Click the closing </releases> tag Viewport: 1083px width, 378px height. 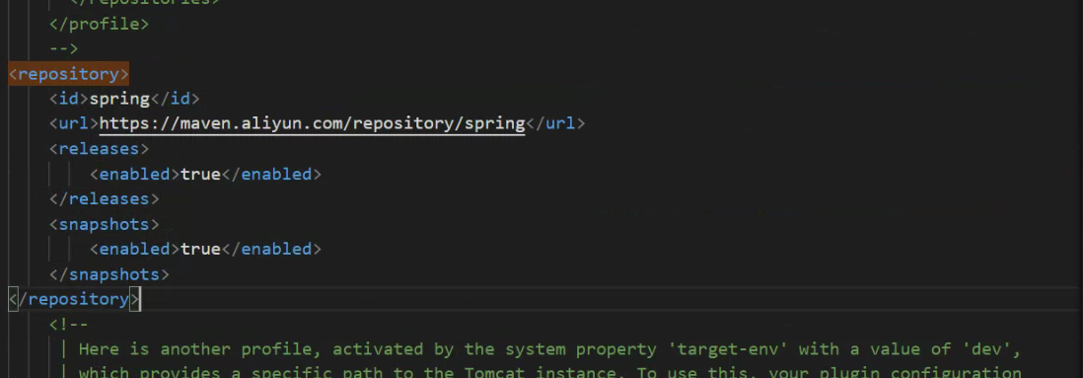click(104, 199)
